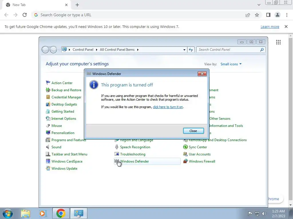Click the system tray volume icon
The height and width of the screenshot is (219, 293).
(264, 213)
